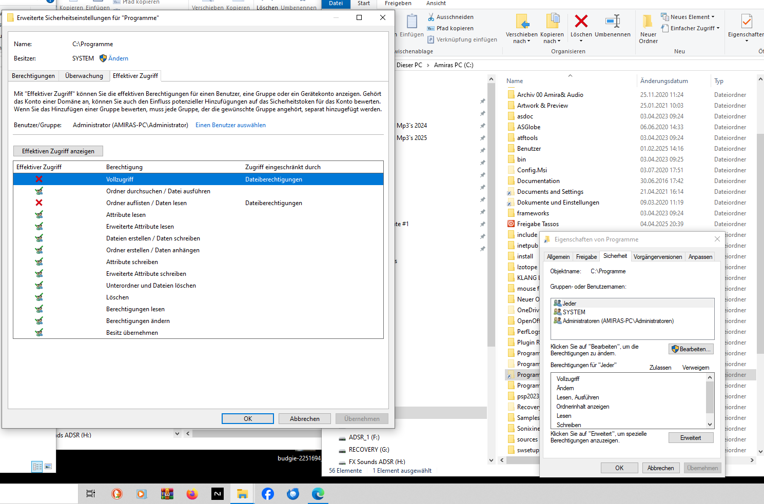Click the check icon beside Besitz übernehmen
This screenshot has height=504, width=764.
coord(39,333)
